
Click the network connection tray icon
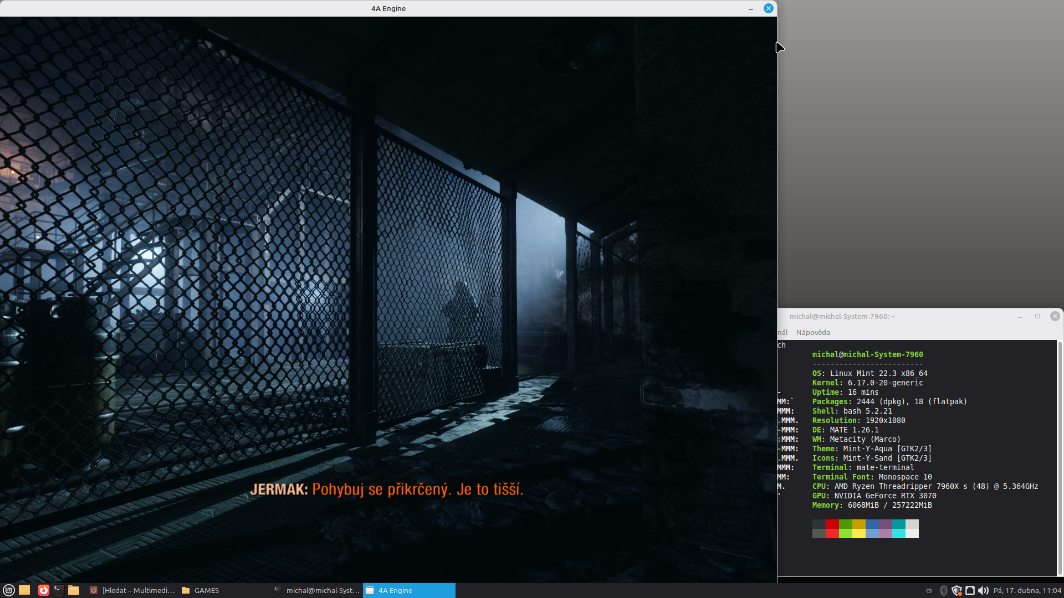point(970,590)
